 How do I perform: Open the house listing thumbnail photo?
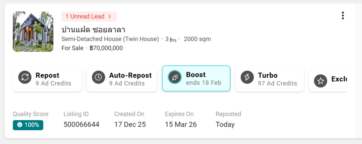(x=33, y=31)
